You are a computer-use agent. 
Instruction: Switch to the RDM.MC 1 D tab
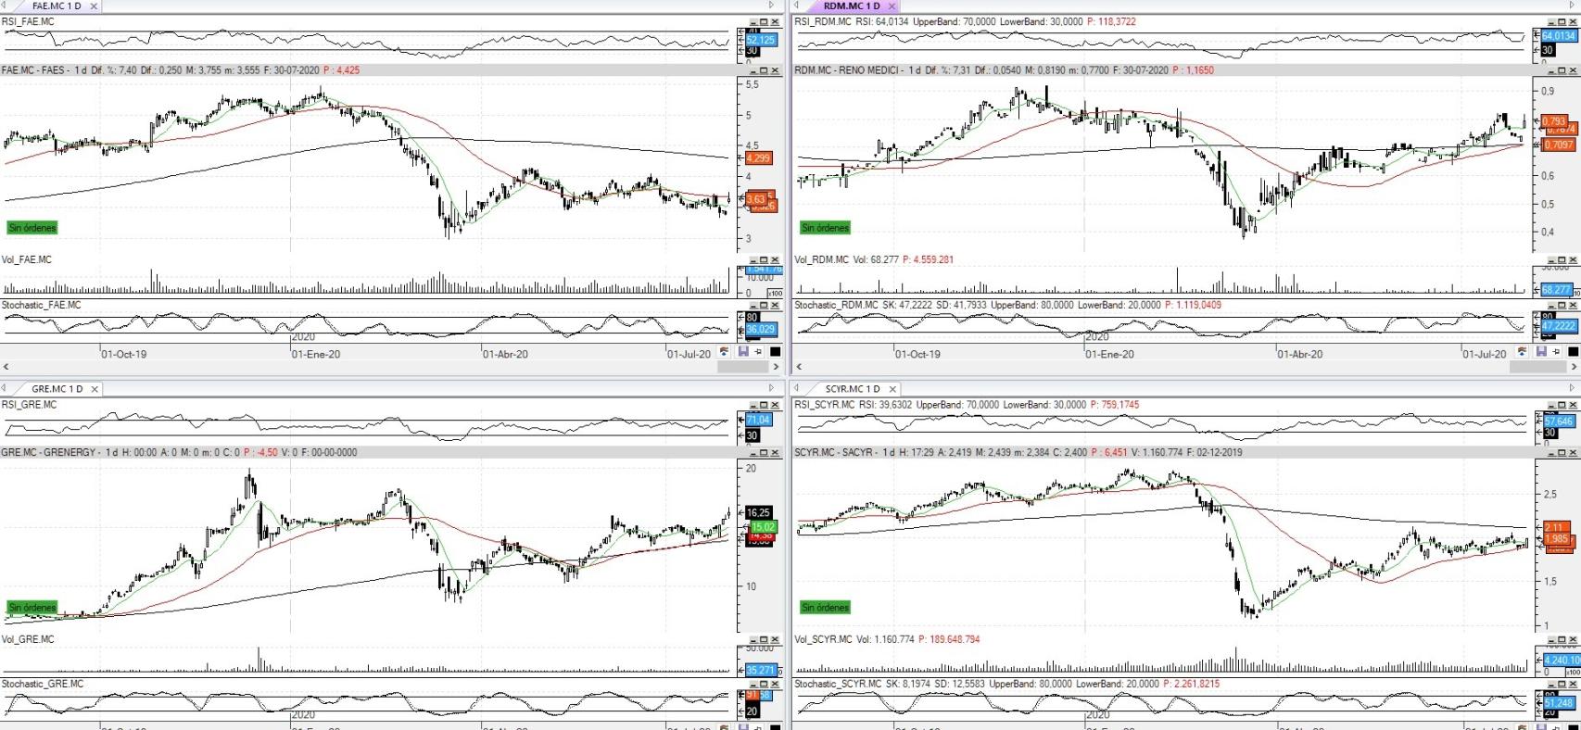coord(851,6)
